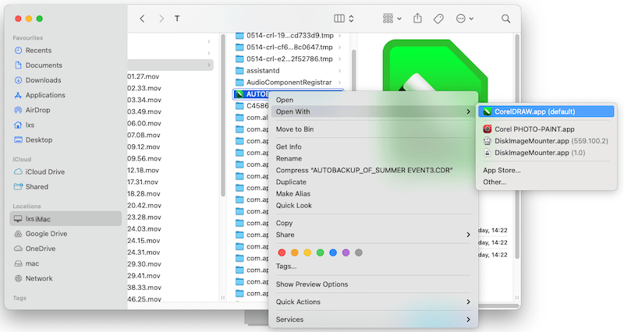
Task: Click App Store… in the Open With submenu
Action: click(502, 170)
